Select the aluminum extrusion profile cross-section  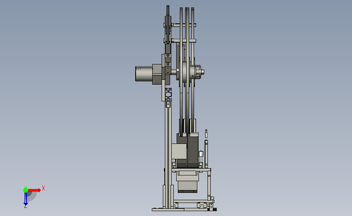(x=168, y=94)
